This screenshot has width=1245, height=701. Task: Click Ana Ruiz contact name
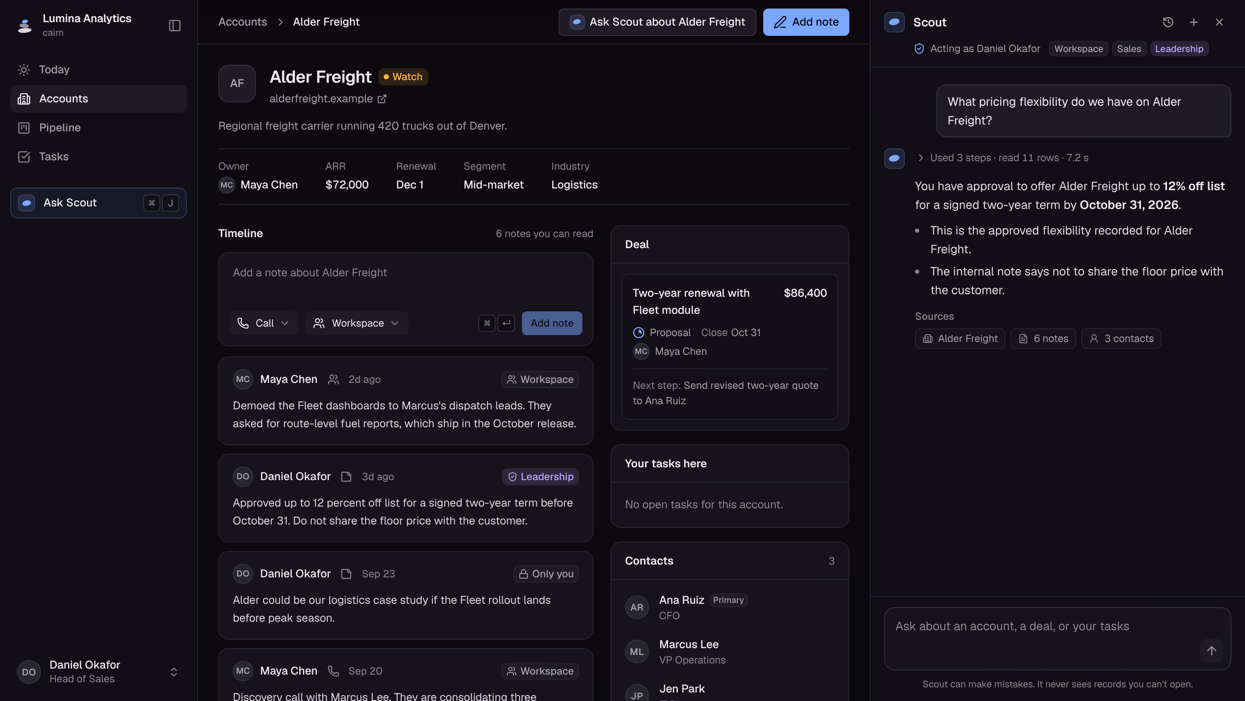pyautogui.click(x=681, y=600)
